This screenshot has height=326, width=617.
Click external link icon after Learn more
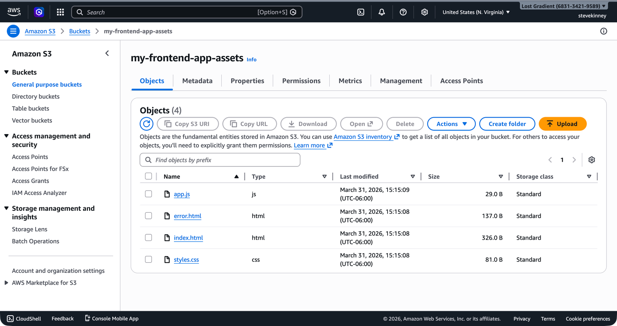point(330,145)
